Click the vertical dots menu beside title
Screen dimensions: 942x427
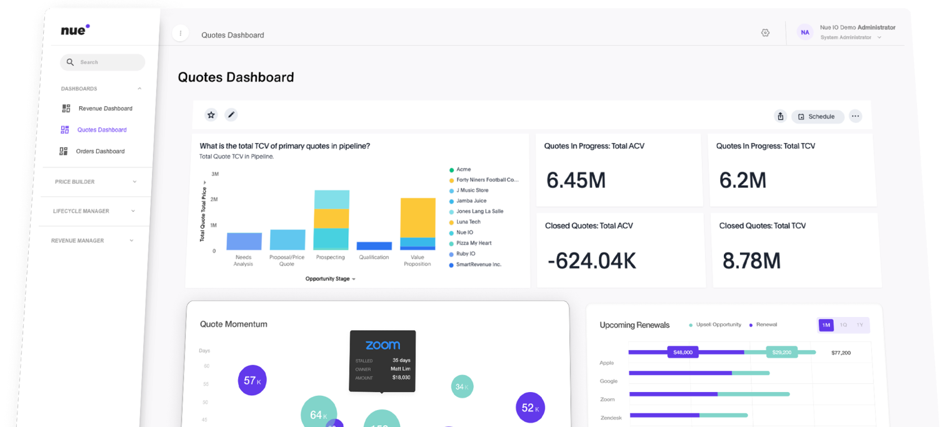[x=181, y=34]
